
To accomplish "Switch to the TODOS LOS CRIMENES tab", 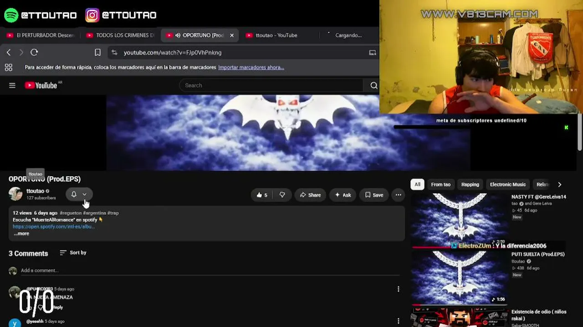I will click(121, 35).
